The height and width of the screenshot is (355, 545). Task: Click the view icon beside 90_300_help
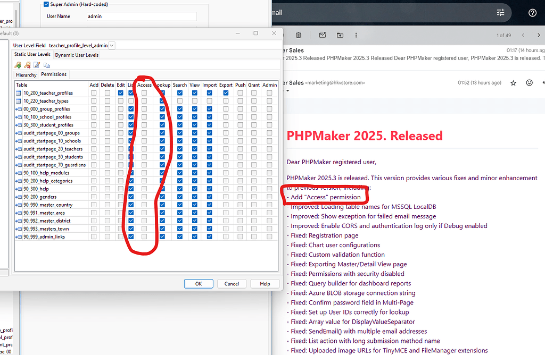[19, 189]
